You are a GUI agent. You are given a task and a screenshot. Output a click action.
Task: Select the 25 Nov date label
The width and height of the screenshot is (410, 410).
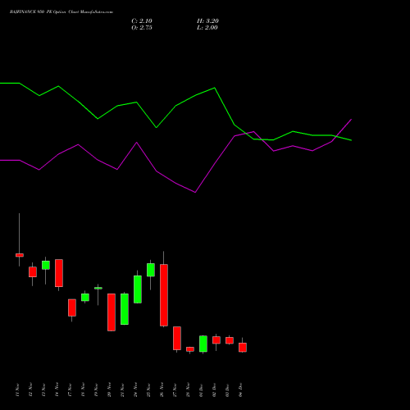click(x=148, y=390)
